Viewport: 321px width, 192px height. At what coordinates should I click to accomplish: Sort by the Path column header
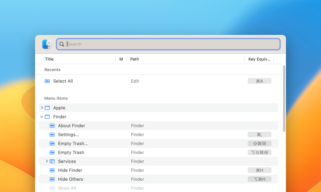134,59
